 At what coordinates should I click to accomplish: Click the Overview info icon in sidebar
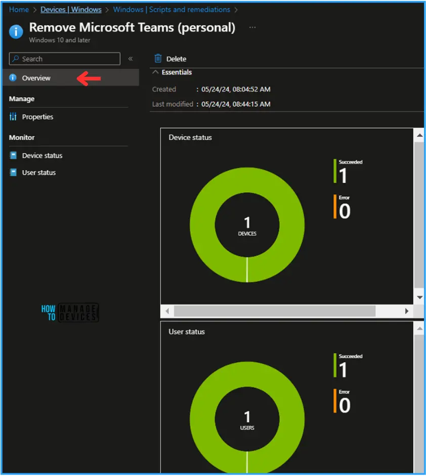13,77
